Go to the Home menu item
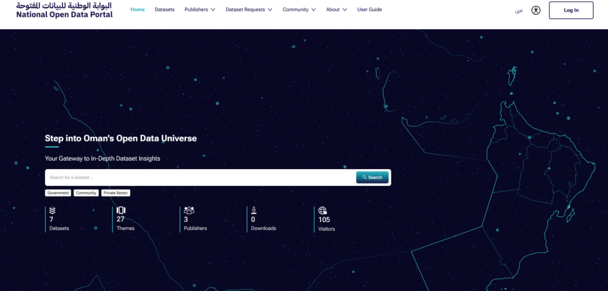The height and width of the screenshot is (291, 608). click(138, 9)
